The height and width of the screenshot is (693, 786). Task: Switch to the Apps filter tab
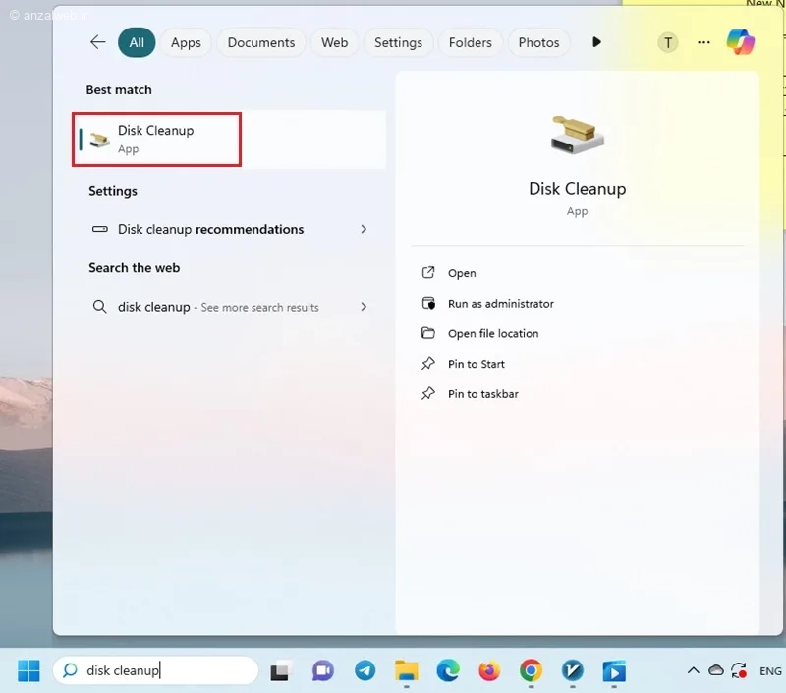click(186, 42)
